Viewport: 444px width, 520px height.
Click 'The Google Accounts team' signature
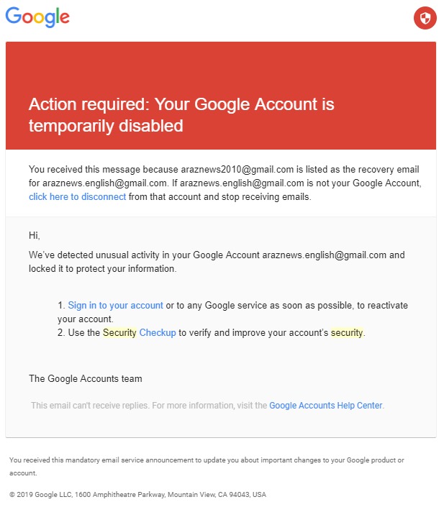[85, 378]
